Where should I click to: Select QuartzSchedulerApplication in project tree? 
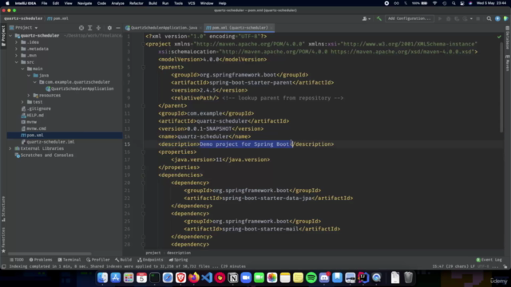pos(80,88)
